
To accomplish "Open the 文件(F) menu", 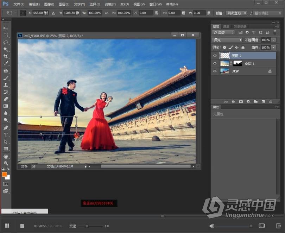I will [x=19, y=4].
